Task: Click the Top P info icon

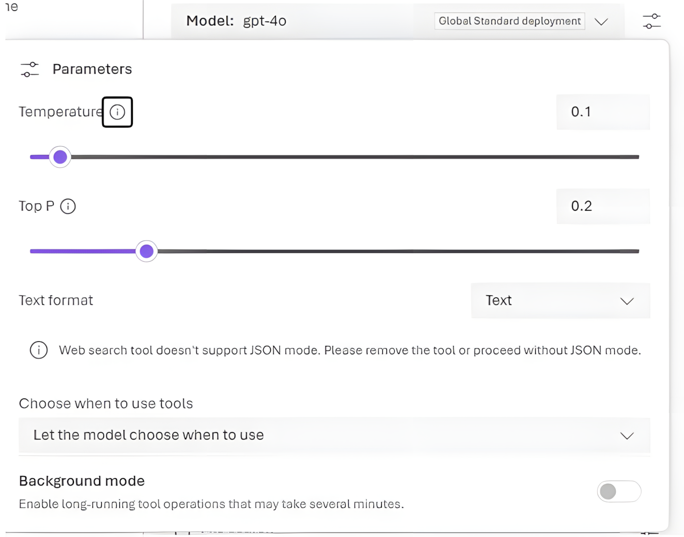Action: 68,207
